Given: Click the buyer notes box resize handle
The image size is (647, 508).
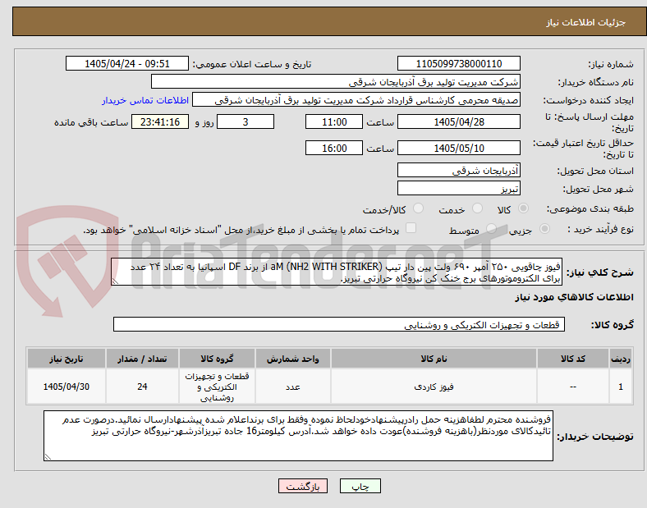Looking at the screenshot, I should (48, 457).
